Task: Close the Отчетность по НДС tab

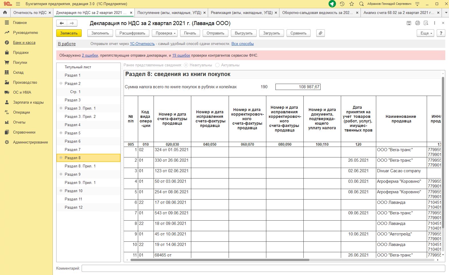Action: click(50, 13)
